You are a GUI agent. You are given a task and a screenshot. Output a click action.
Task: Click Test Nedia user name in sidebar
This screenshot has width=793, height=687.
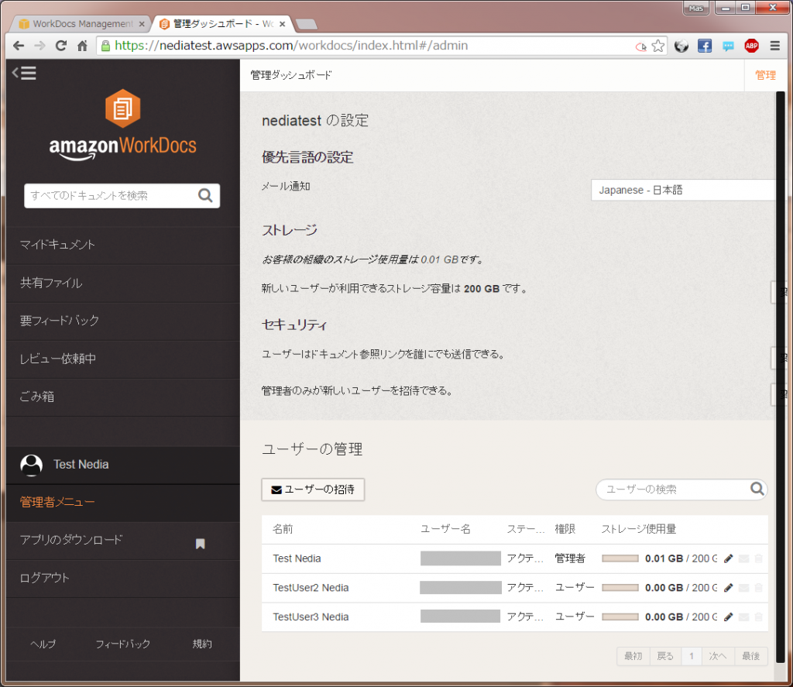pyautogui.click(x=81, y=465)
